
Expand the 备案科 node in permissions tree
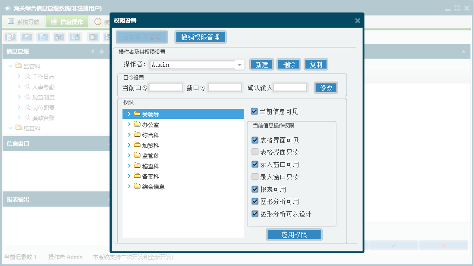tap(129, 176)
